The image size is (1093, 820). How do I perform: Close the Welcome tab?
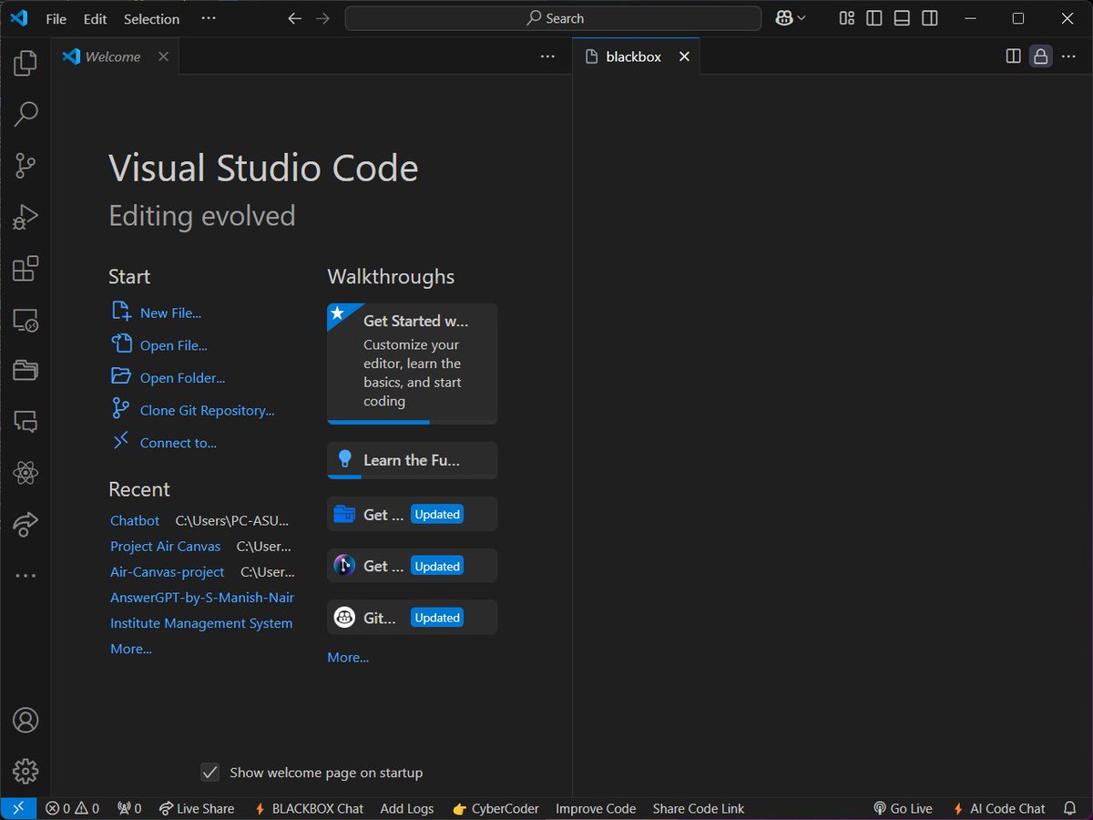click(x=163, y=56)
